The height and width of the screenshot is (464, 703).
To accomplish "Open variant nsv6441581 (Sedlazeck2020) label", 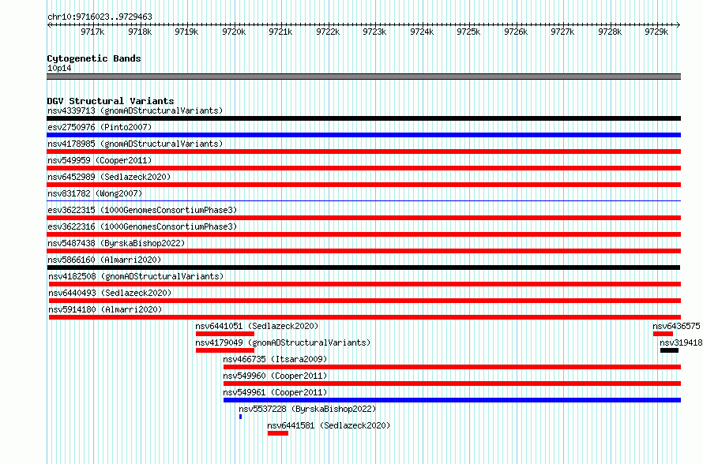I will coord(329,425).
